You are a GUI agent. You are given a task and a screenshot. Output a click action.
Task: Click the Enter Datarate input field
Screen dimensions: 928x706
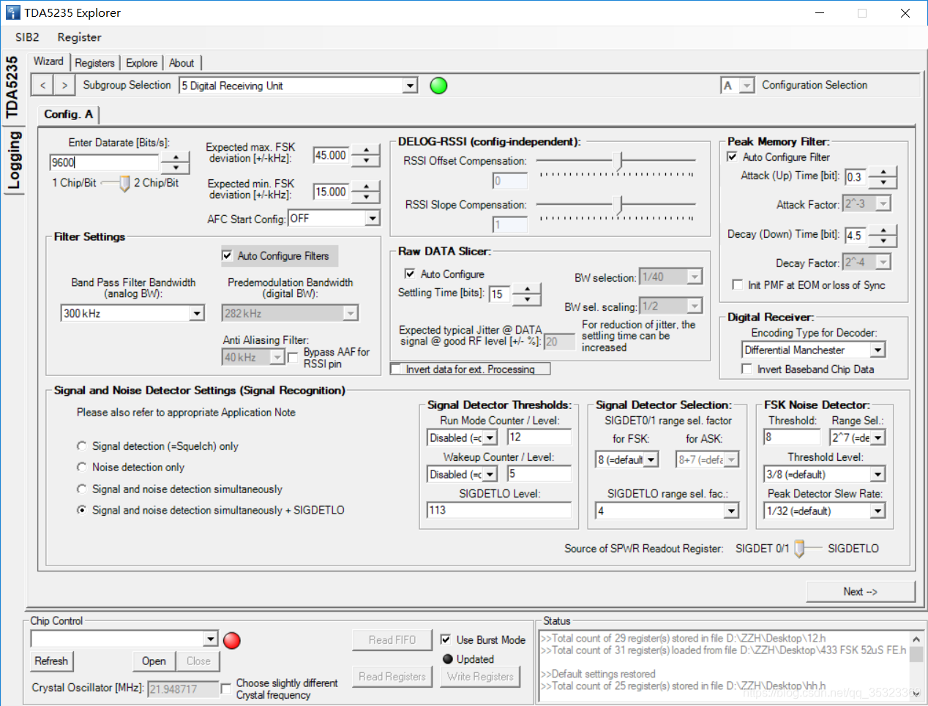(105, 162)
